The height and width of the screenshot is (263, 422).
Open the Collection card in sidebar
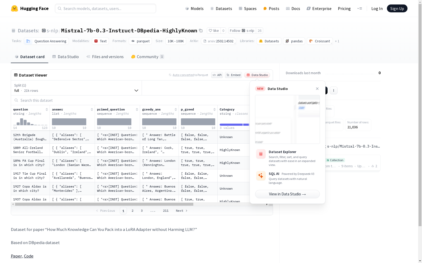point(353,163)
